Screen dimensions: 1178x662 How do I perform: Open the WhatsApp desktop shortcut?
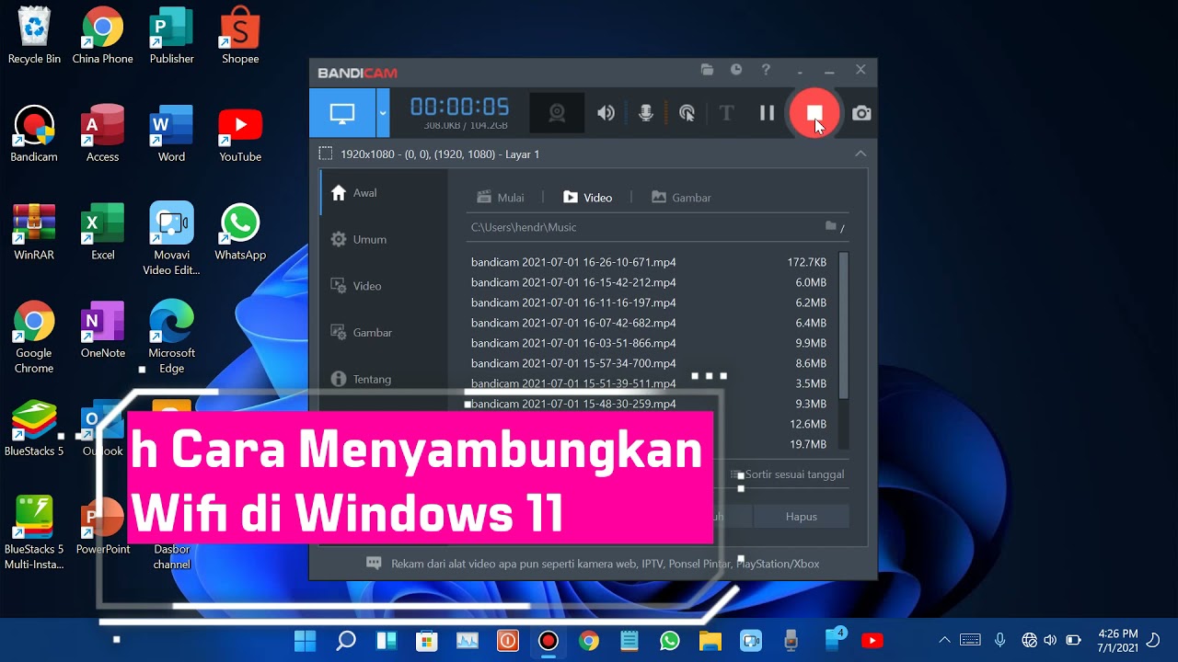click(x=240, y=233)
